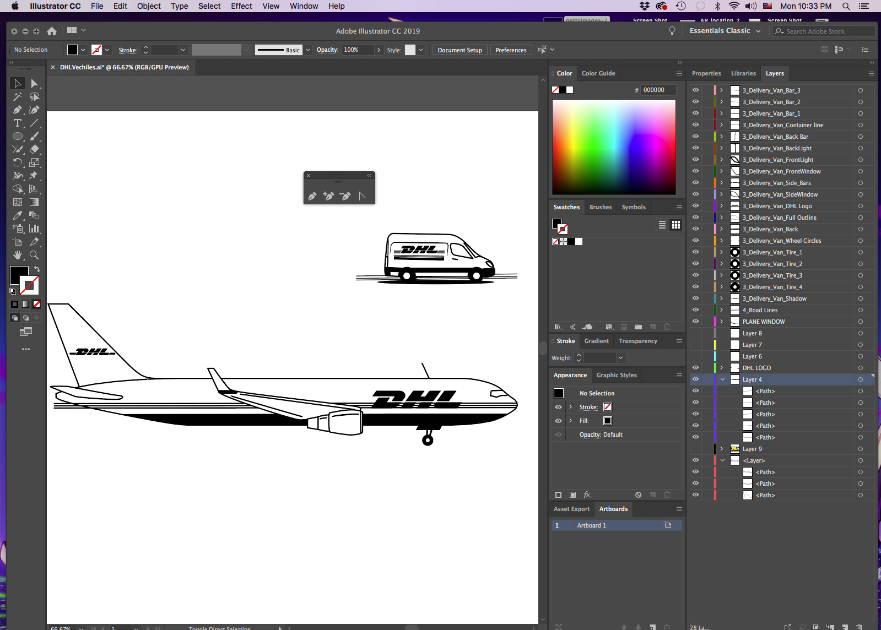Click the hex color value field
This screenshot has height=630, width=881.
658,90
